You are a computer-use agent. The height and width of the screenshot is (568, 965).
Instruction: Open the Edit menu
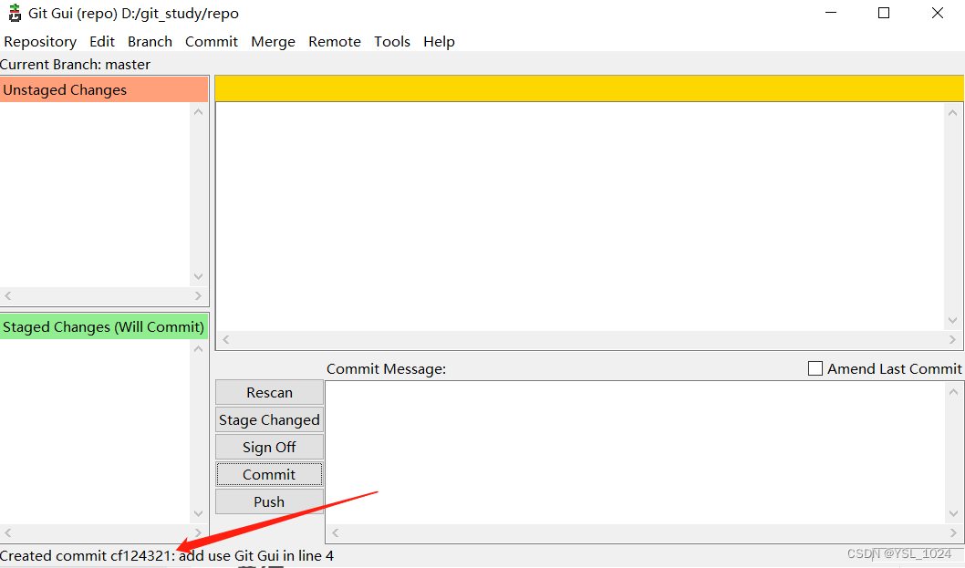click(x=102, y=42)
